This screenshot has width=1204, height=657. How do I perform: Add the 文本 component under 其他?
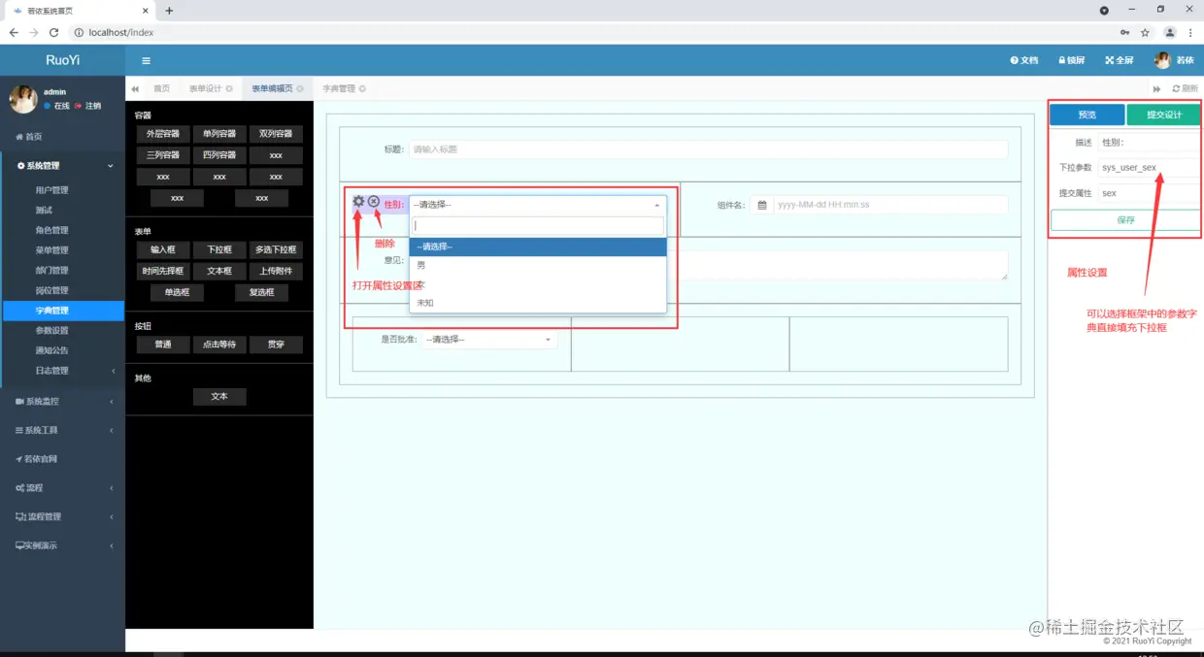219,397
